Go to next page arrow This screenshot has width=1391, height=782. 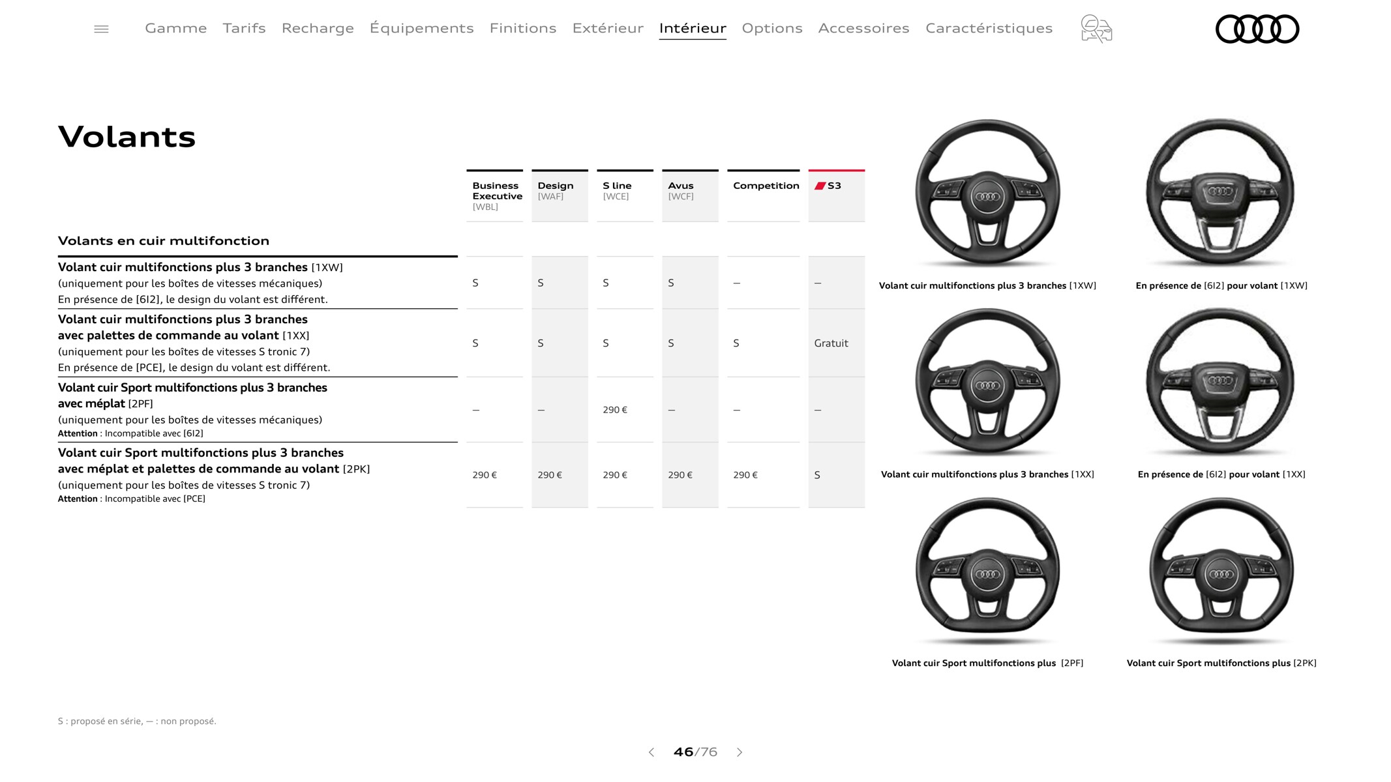point(740,752)
